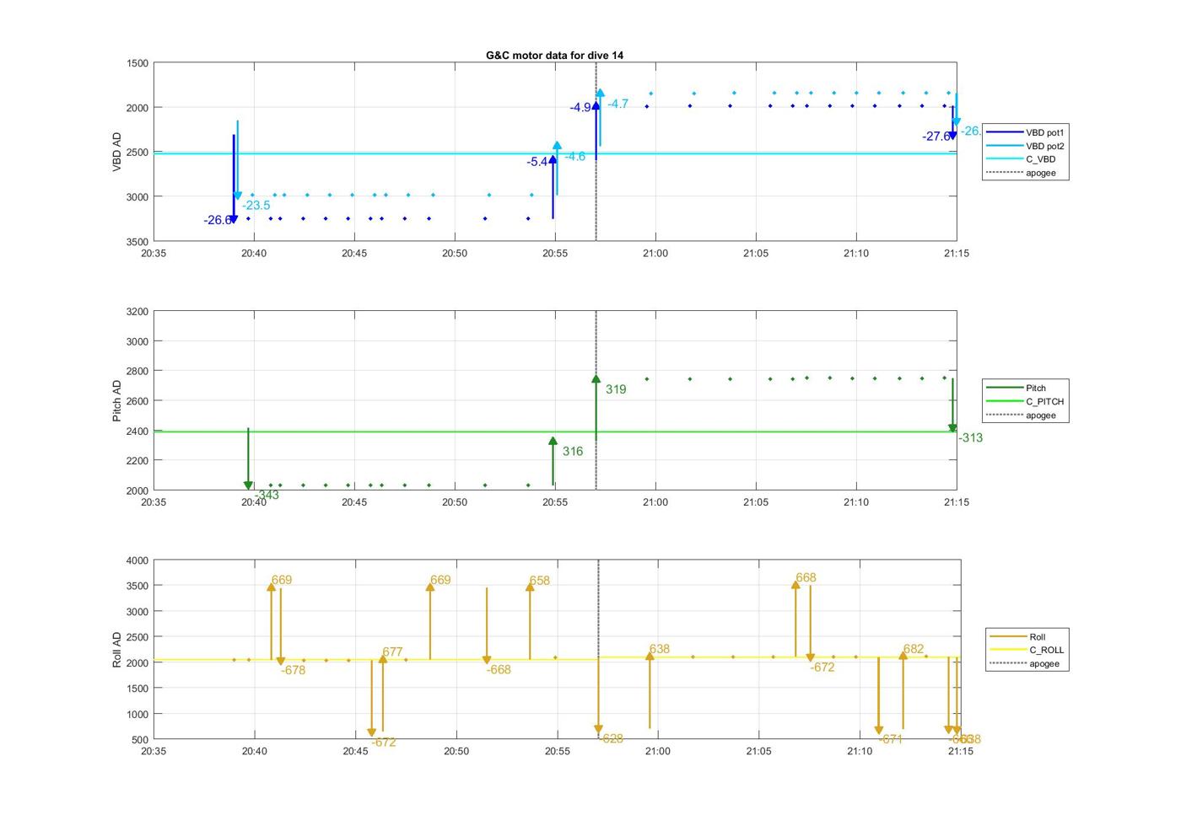Select the "VBD pot2" legend entry
1181x831 pixels.
tap(1025, 146)
